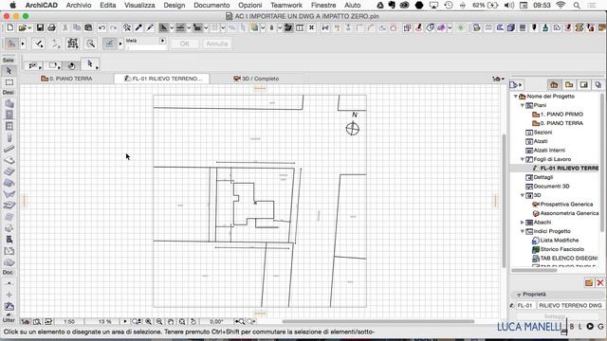Click the OK button in toolbar
The image size is (607, 341).
(185, 44)
